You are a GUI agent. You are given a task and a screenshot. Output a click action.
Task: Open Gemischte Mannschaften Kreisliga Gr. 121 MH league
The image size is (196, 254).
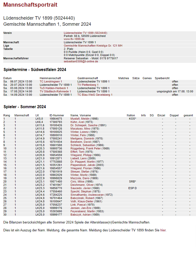(93, 46)
